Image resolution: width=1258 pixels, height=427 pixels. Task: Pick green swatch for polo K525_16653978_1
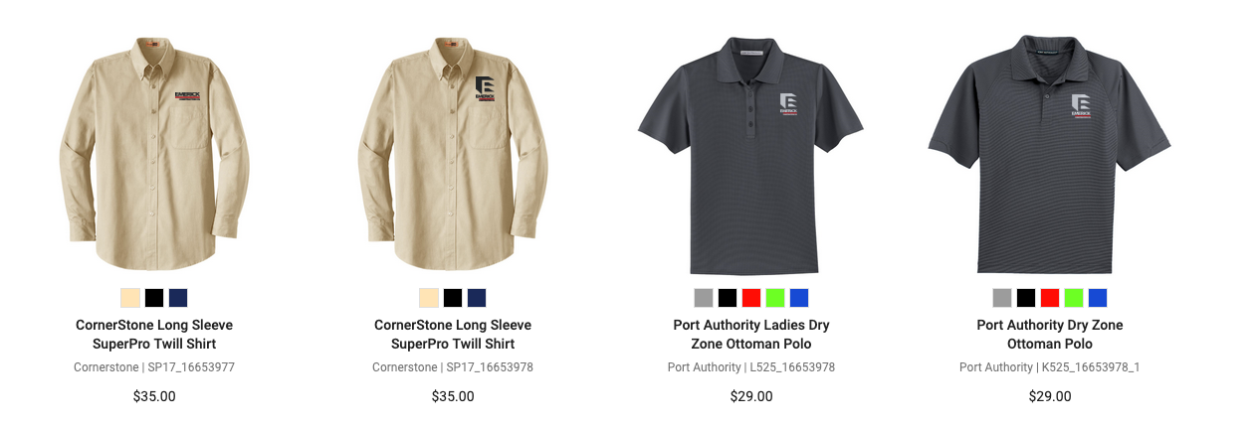pyautogui.click(x=1074, y=298)
